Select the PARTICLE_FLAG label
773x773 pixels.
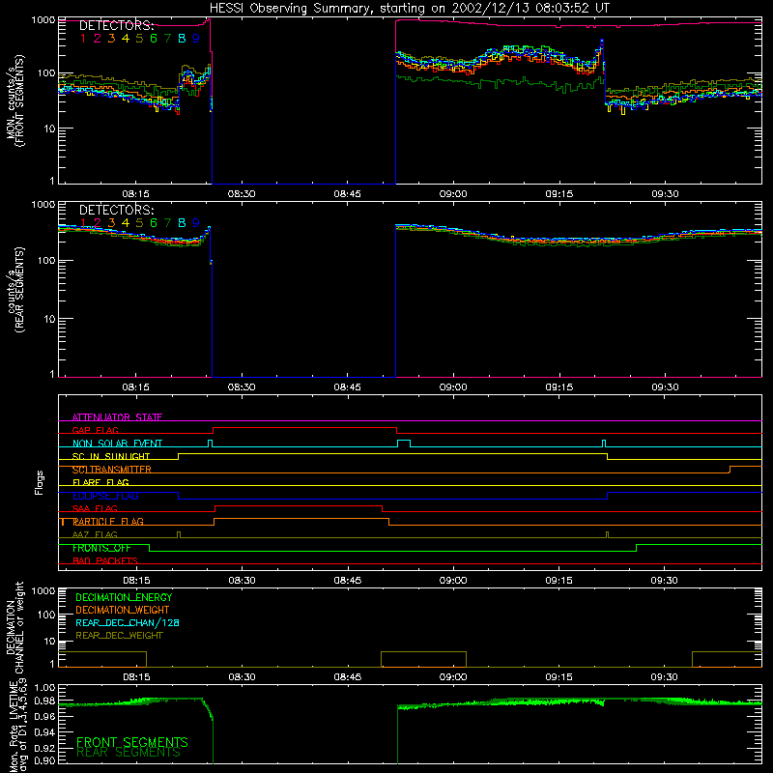coord(108,522)
